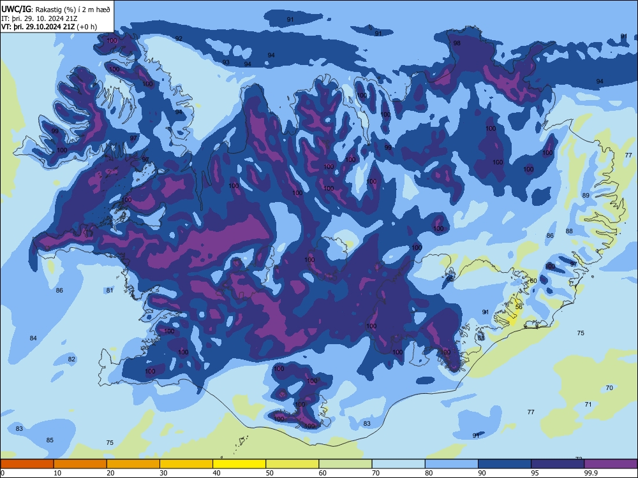Click the '84' value over the sea
The image size is (638, 478).
(x=33, y=338)
